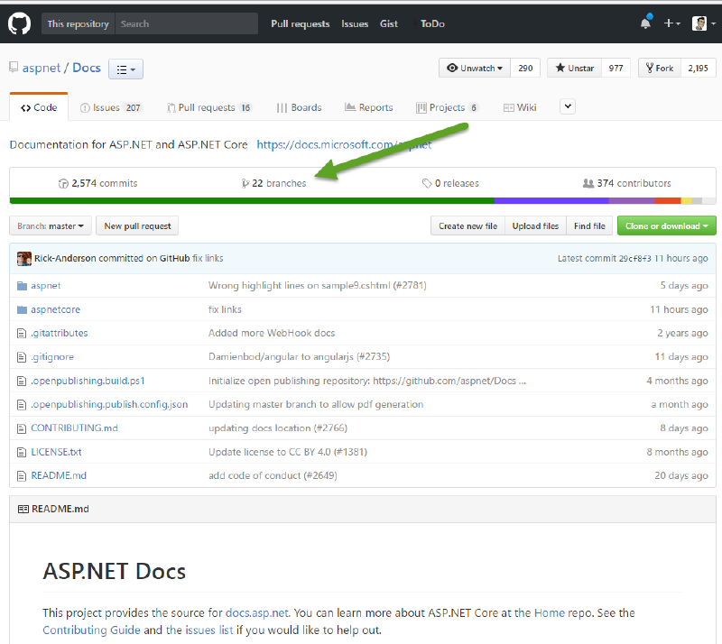The image size is (722, 644).
Task: Open the issues list link in README
Action: [x=209, y=630]
